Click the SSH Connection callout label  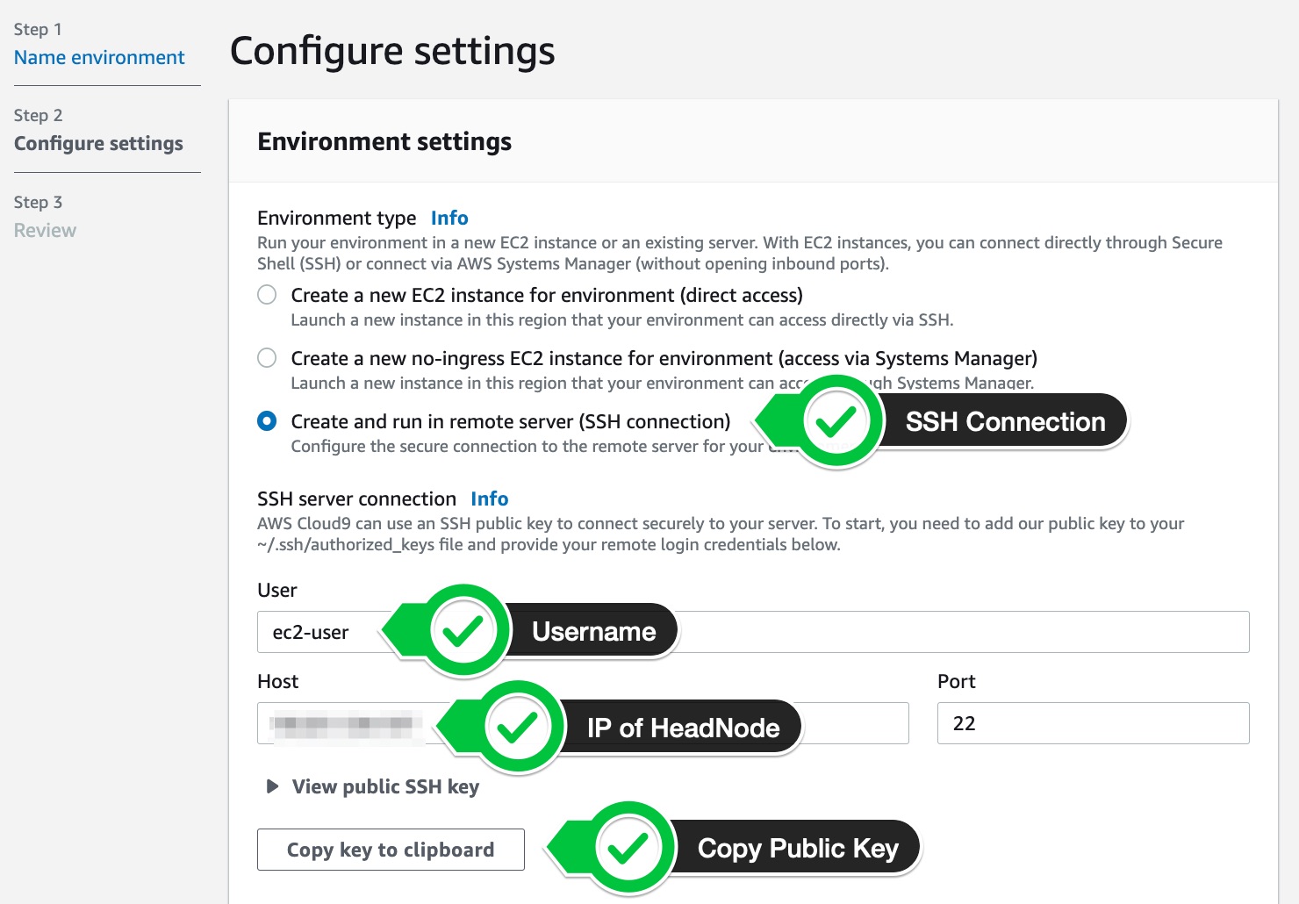1005,422
